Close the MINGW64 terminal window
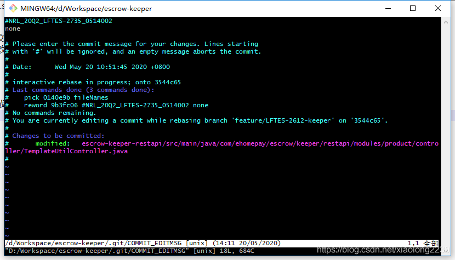This screenshot has width=455, height=260. pyautogui.click(x=438, y=8)
